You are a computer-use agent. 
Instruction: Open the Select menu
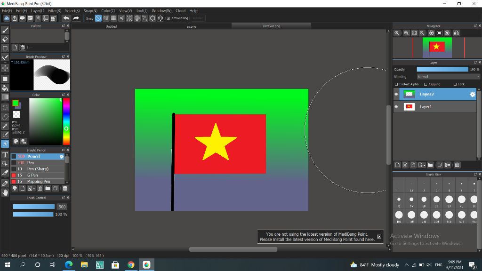click(72, 11)
